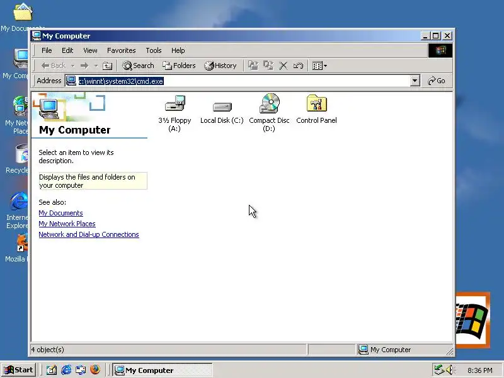Select the Compact Disc (D:) icon

pos(269,113)
